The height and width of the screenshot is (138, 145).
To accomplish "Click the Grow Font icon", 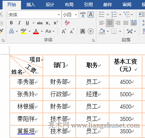I will pyautogui.click(x=64, y=31).
